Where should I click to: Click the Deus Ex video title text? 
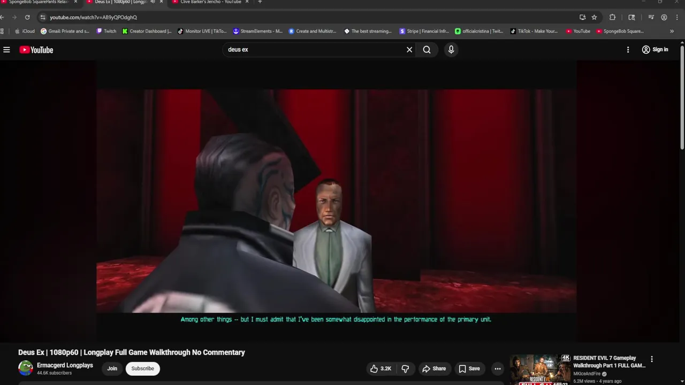point(132,352)
